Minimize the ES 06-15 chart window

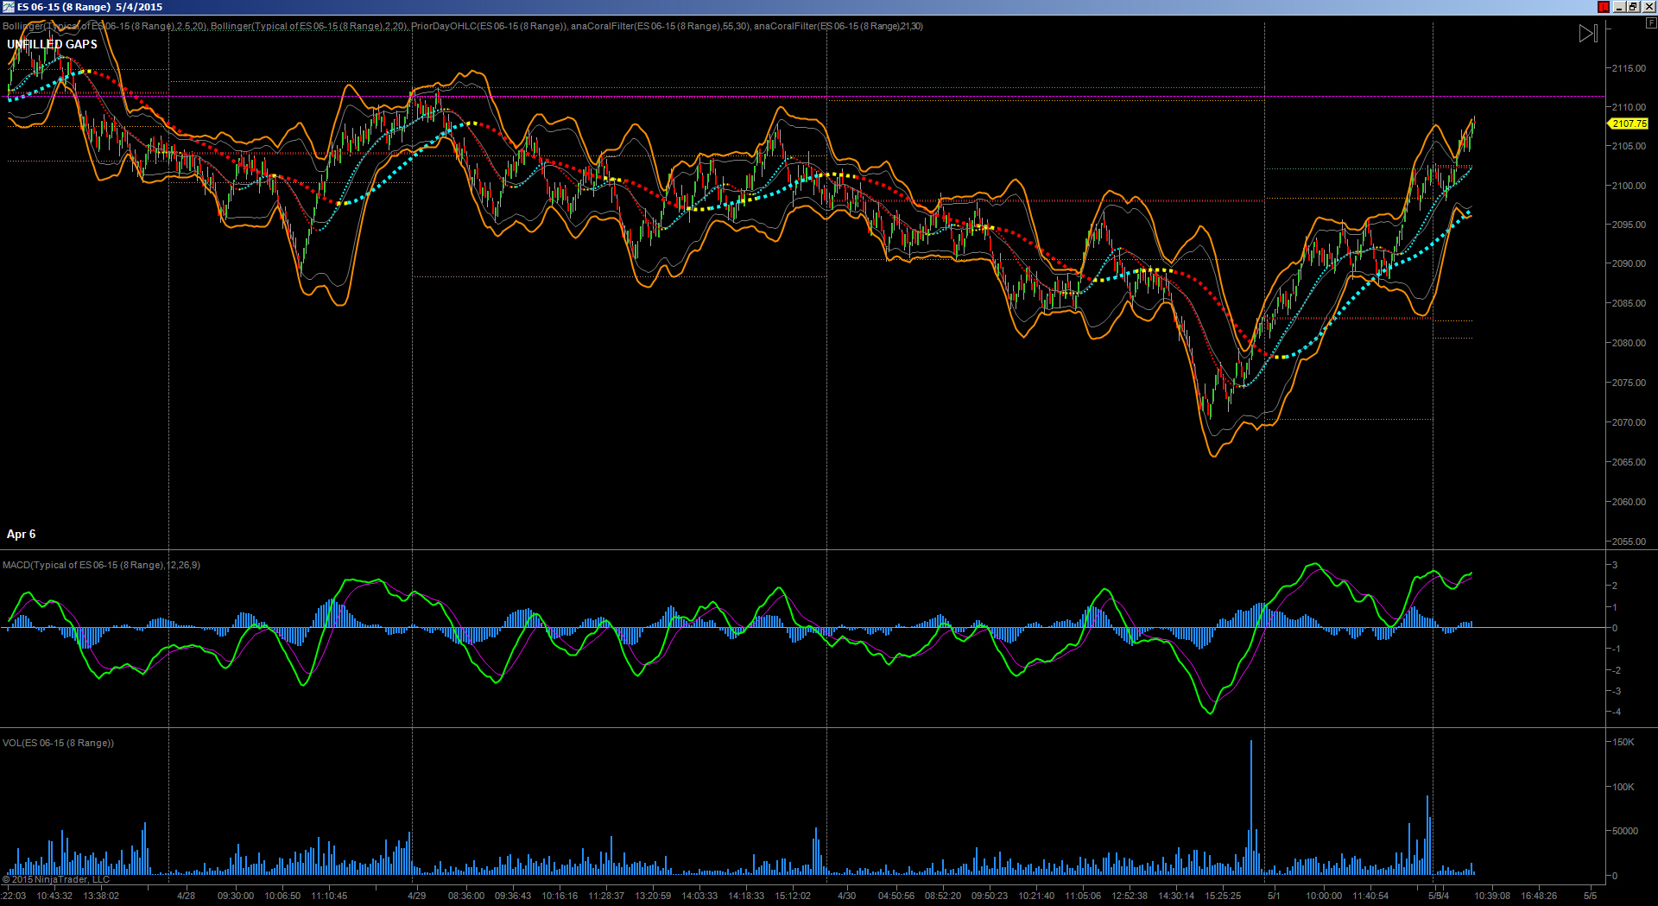click(1619, 7)
